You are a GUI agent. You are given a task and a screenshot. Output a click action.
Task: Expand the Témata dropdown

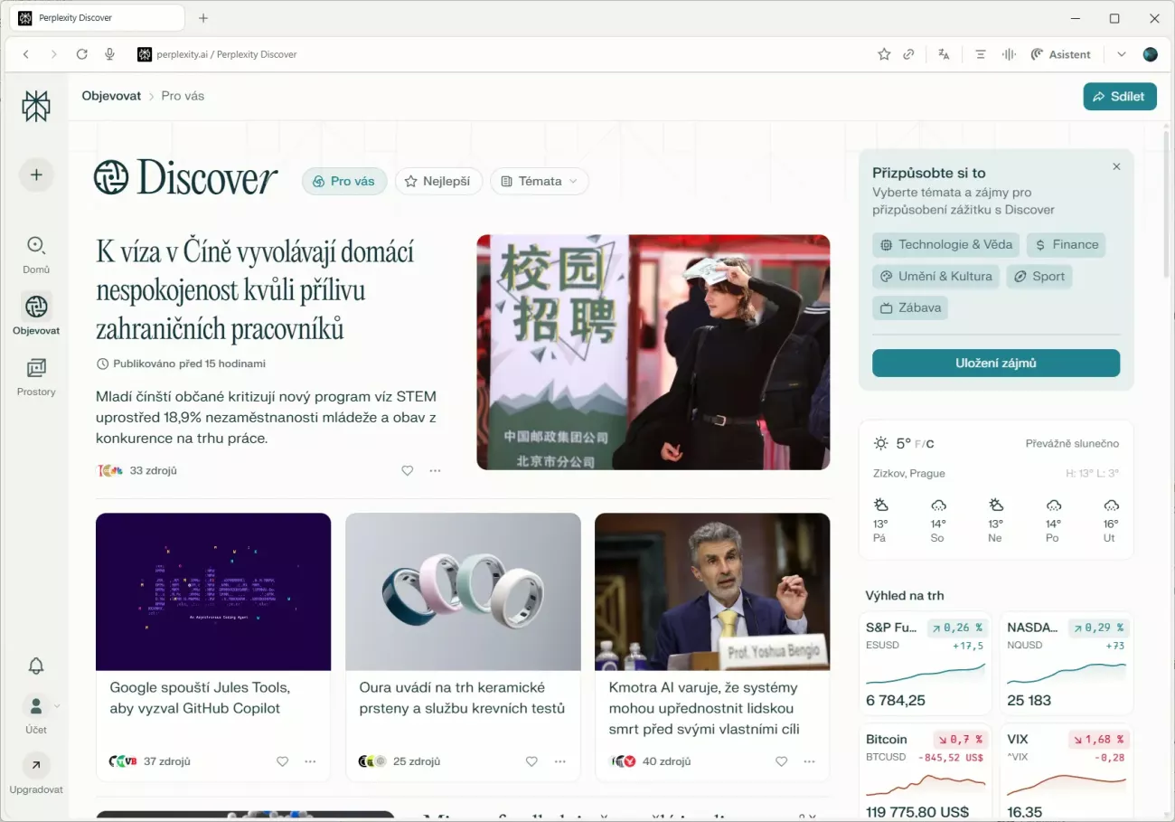click(540, 181)
